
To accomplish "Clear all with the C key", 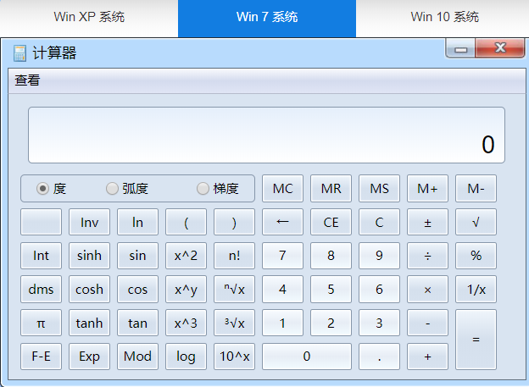I will (x=379, y=222).
